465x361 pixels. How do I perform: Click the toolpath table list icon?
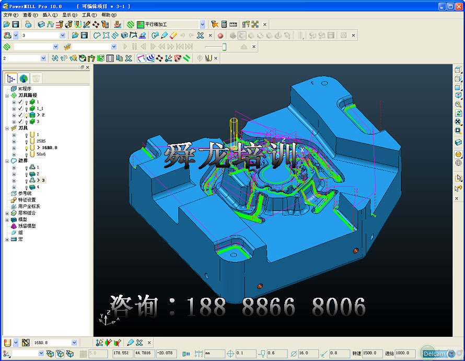tap(110, 59)
